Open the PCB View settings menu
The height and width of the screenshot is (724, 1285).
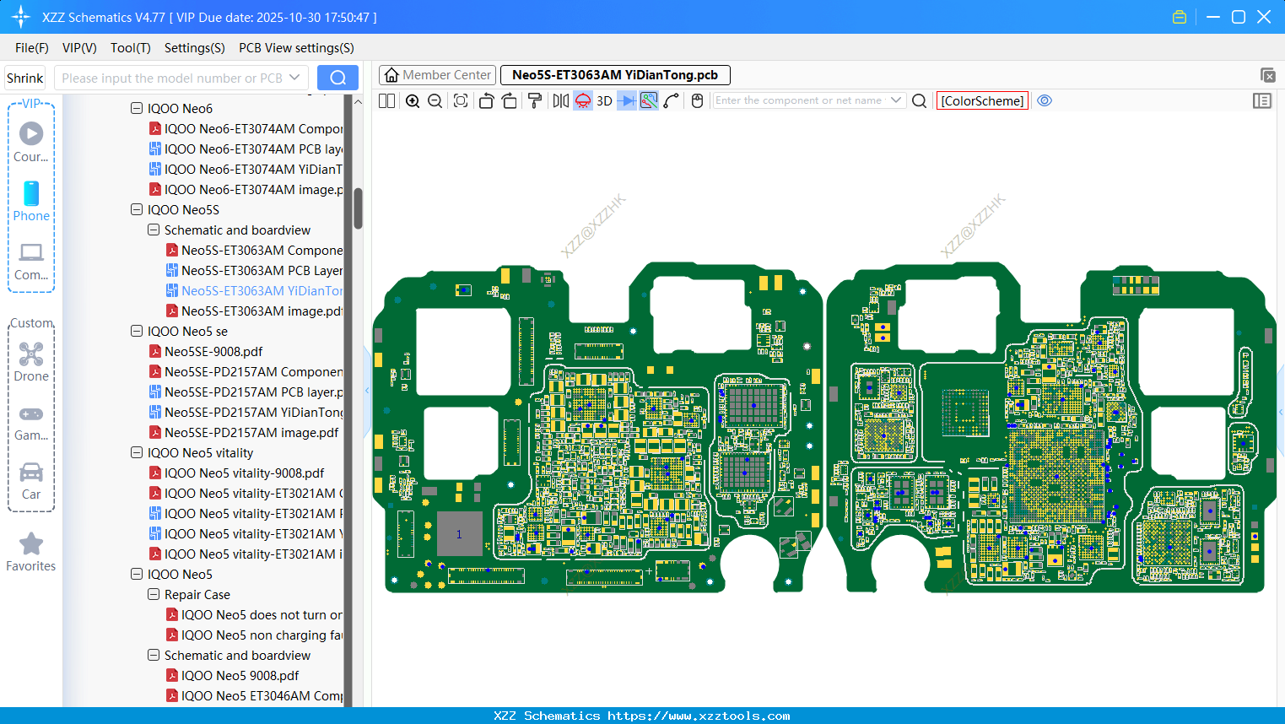point(296,48)
